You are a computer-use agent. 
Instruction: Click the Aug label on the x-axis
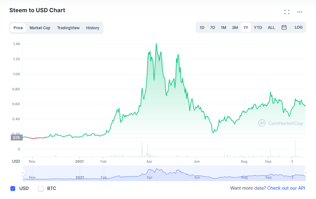point(244,161)
